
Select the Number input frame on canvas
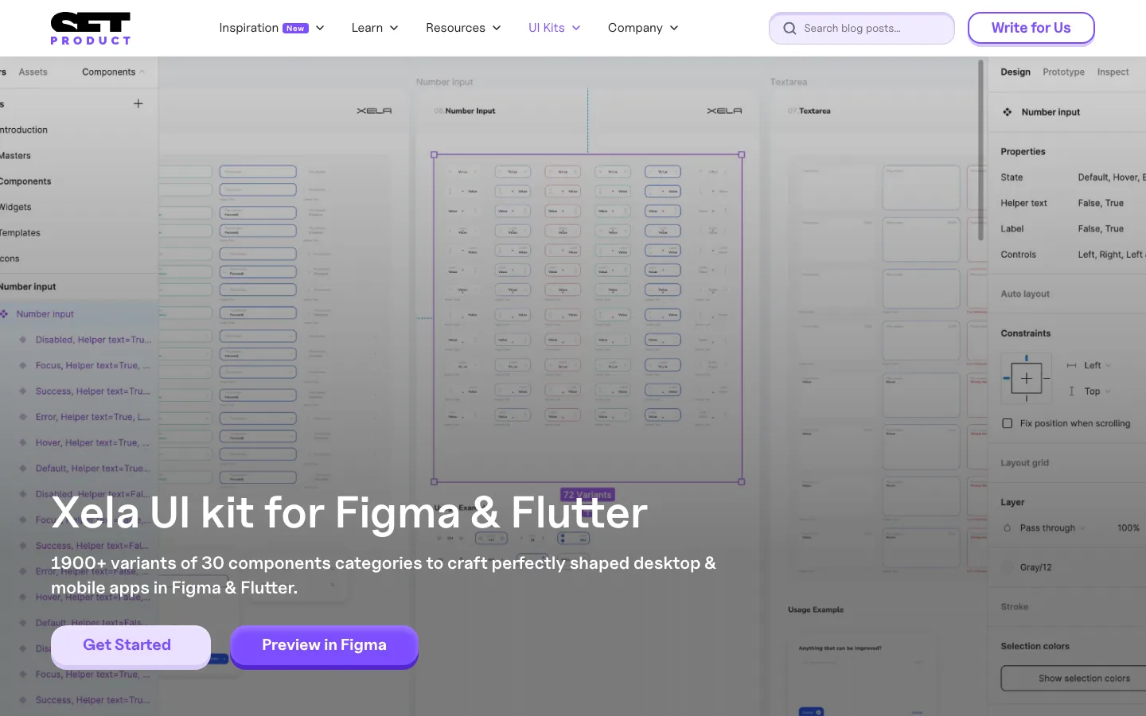588,318
